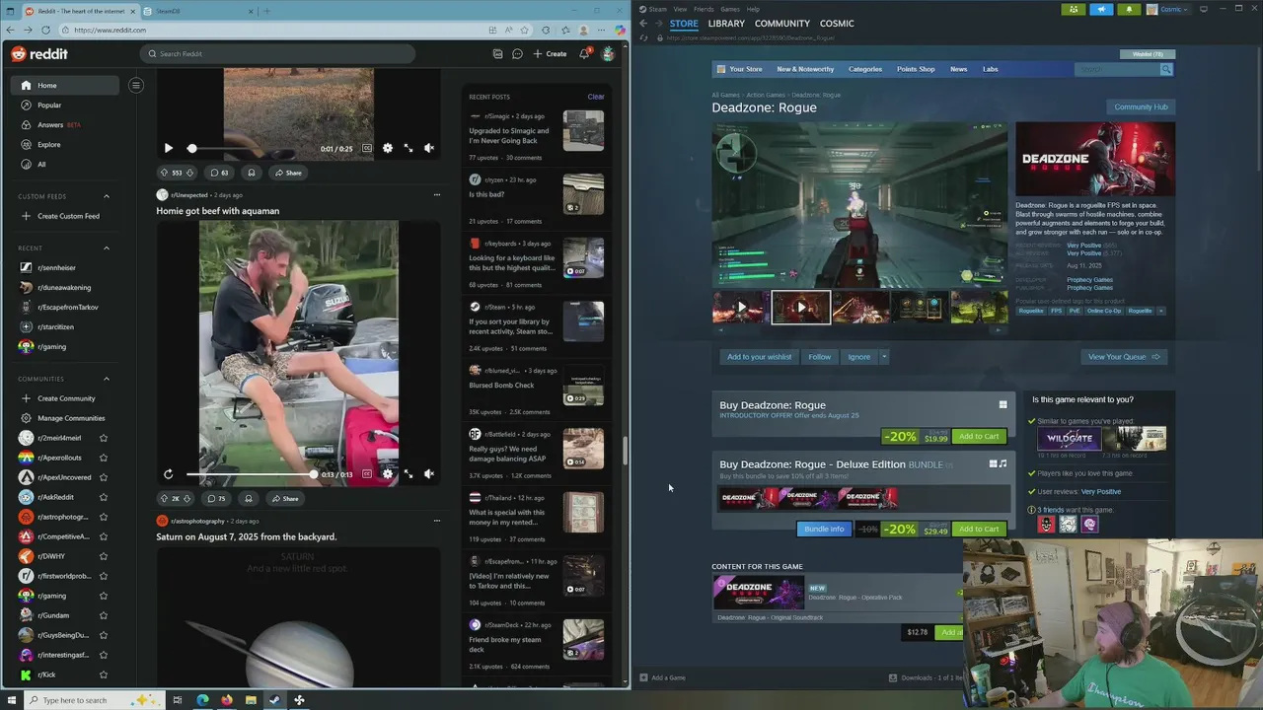Favorite r/gaming community star
Viewport: 1263px width, 710px height.
click(x=104, y=596)
